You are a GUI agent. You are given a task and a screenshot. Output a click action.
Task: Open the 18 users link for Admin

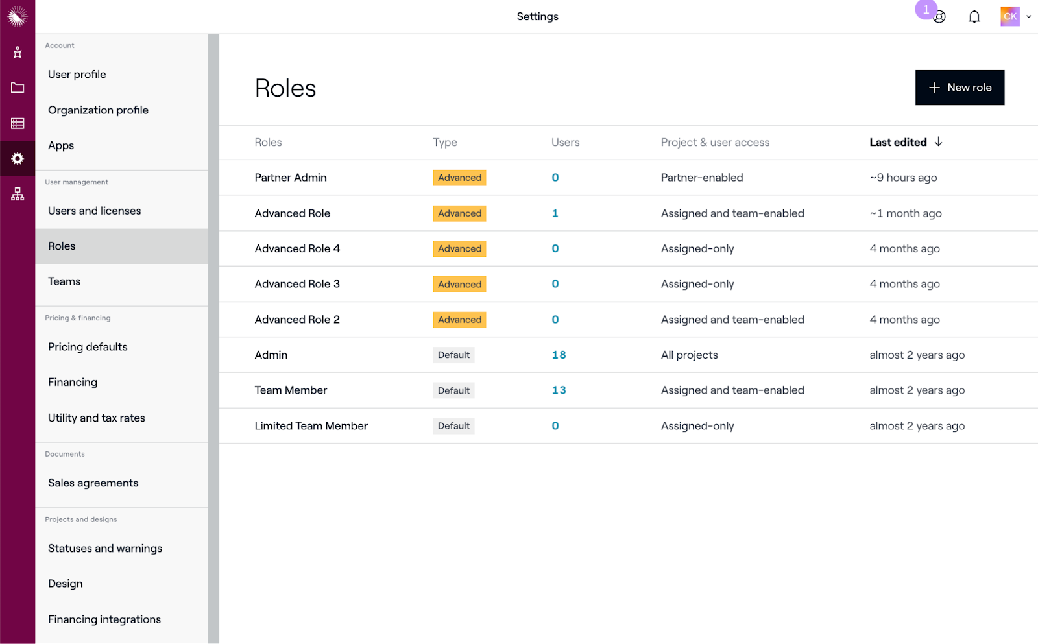pos(559,355)
